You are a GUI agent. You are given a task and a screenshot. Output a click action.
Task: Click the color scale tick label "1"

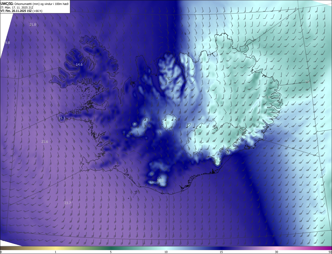pos(56,252)
